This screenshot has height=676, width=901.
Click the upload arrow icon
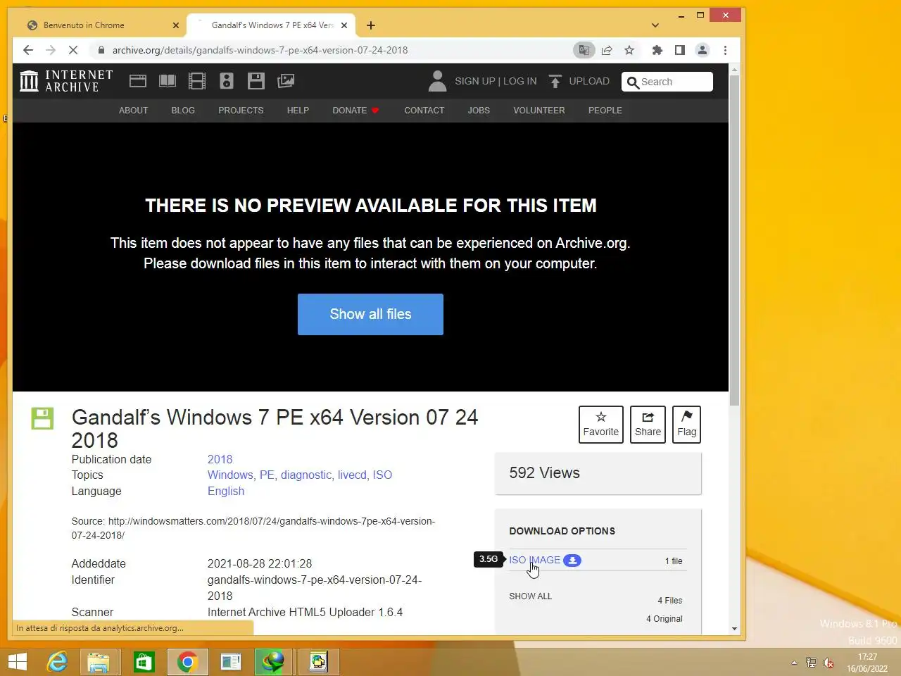(x=555, y=81)
